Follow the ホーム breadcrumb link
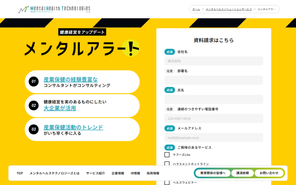This screenshot has width=296, height=185. pyautogui.click(x=196, y=9)
